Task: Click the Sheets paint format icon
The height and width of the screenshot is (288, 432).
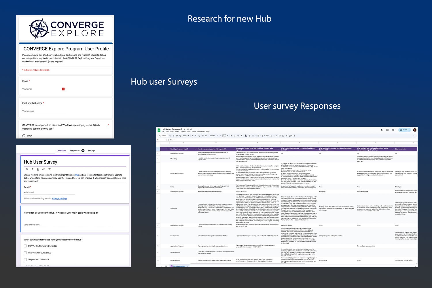Action: (x=180, y=136)
